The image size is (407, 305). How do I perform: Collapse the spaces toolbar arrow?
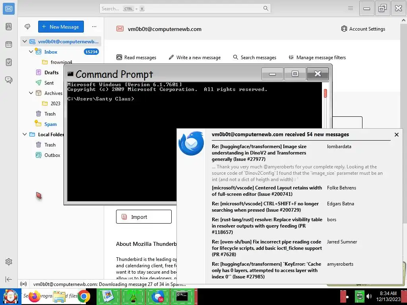tap(9, 279)
